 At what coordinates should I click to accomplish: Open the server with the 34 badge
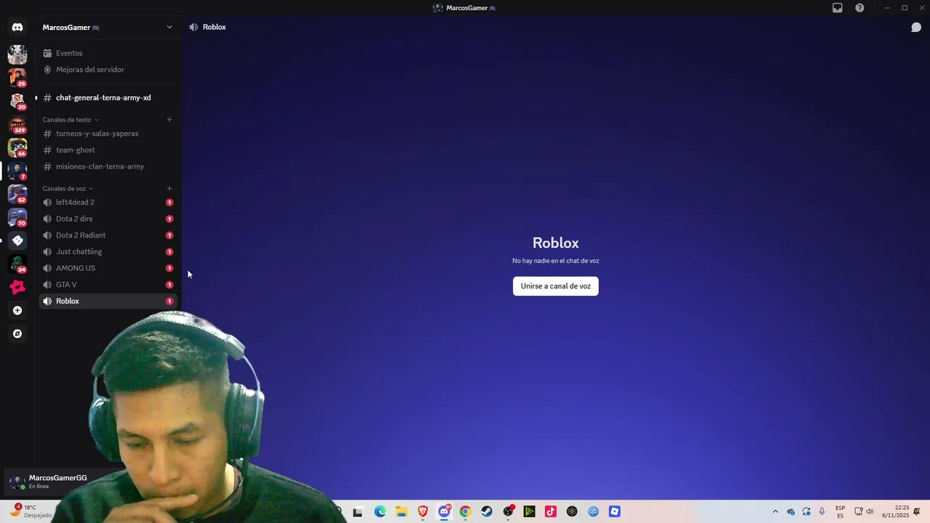coord(17,264)
